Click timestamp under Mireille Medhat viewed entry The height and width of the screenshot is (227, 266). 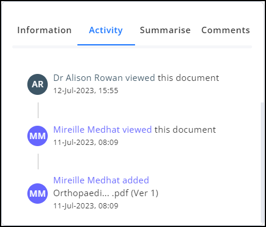[86, 143]
